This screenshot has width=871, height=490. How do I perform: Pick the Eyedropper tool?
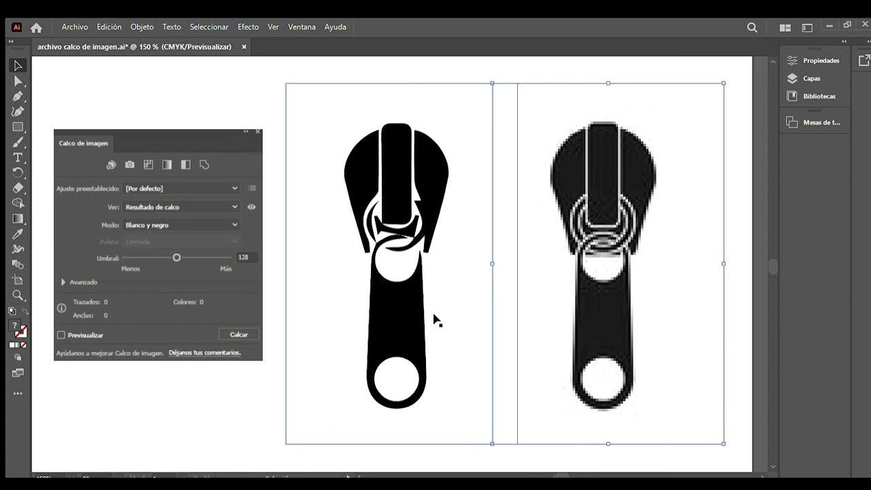coord(18,234)
